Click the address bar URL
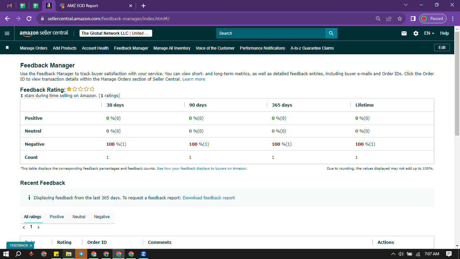This screenshot has height=259, width=460. pos(108,19)
